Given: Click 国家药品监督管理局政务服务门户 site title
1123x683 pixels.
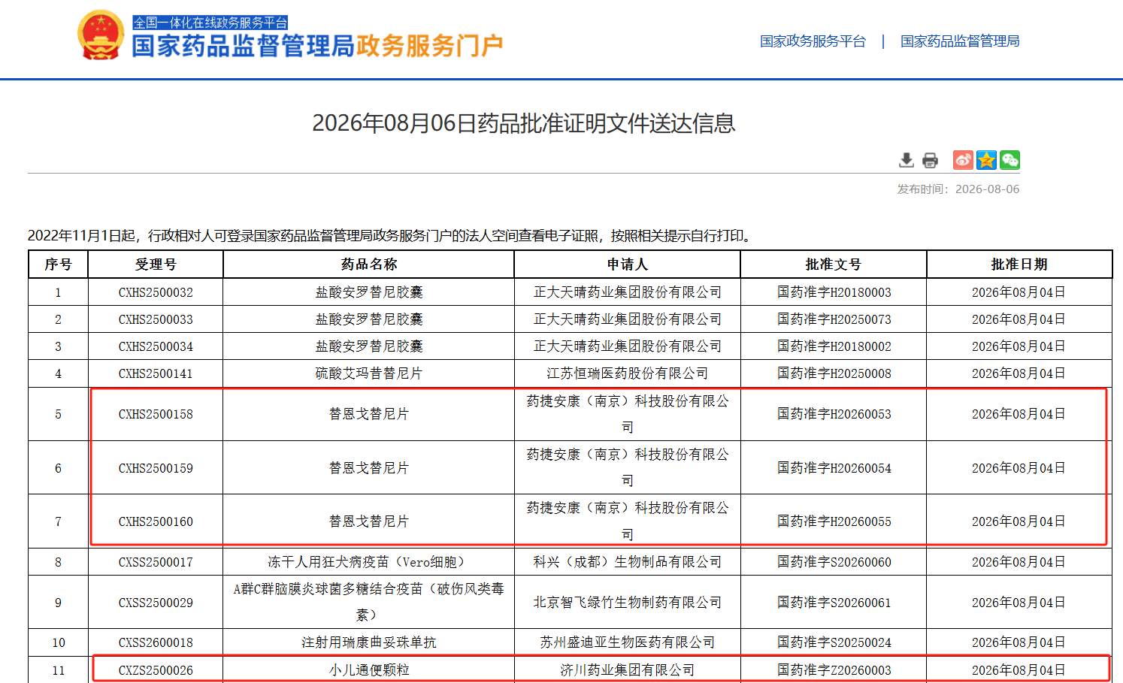Looking at the screenshot, I should [x=317, y=46].
